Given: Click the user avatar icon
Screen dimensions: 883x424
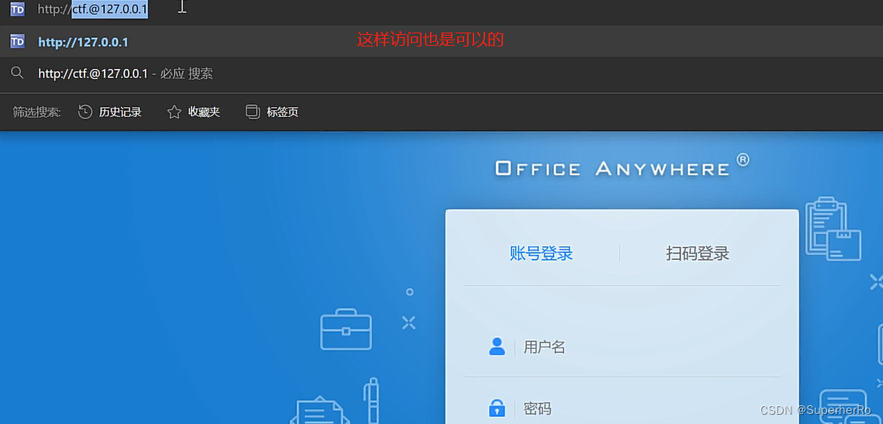Looking at the screenshot, I should tap(497, 347).
